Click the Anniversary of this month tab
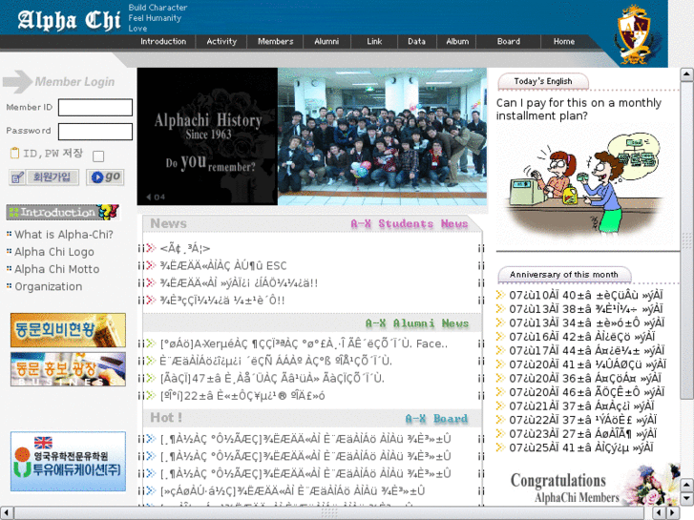The image size is (694, 520). coord(564,275)
